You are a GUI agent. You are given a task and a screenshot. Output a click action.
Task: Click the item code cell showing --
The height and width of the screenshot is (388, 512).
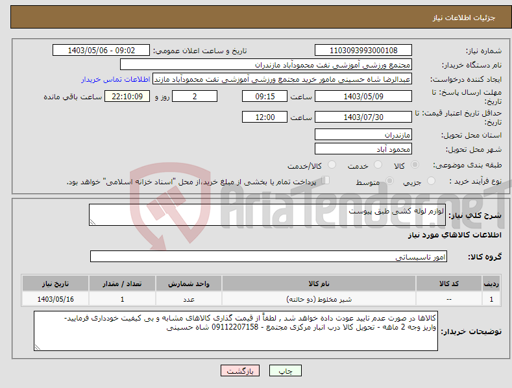449,299
